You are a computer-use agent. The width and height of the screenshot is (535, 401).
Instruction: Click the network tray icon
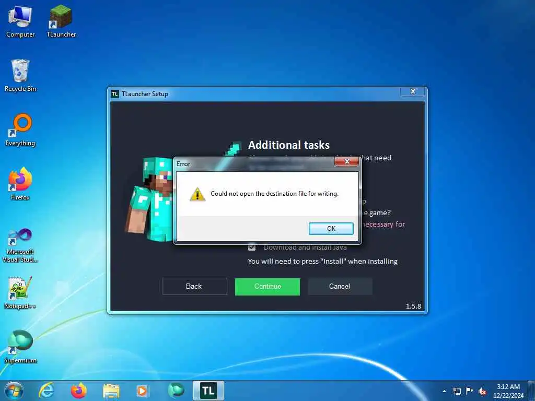coord(457,391)
